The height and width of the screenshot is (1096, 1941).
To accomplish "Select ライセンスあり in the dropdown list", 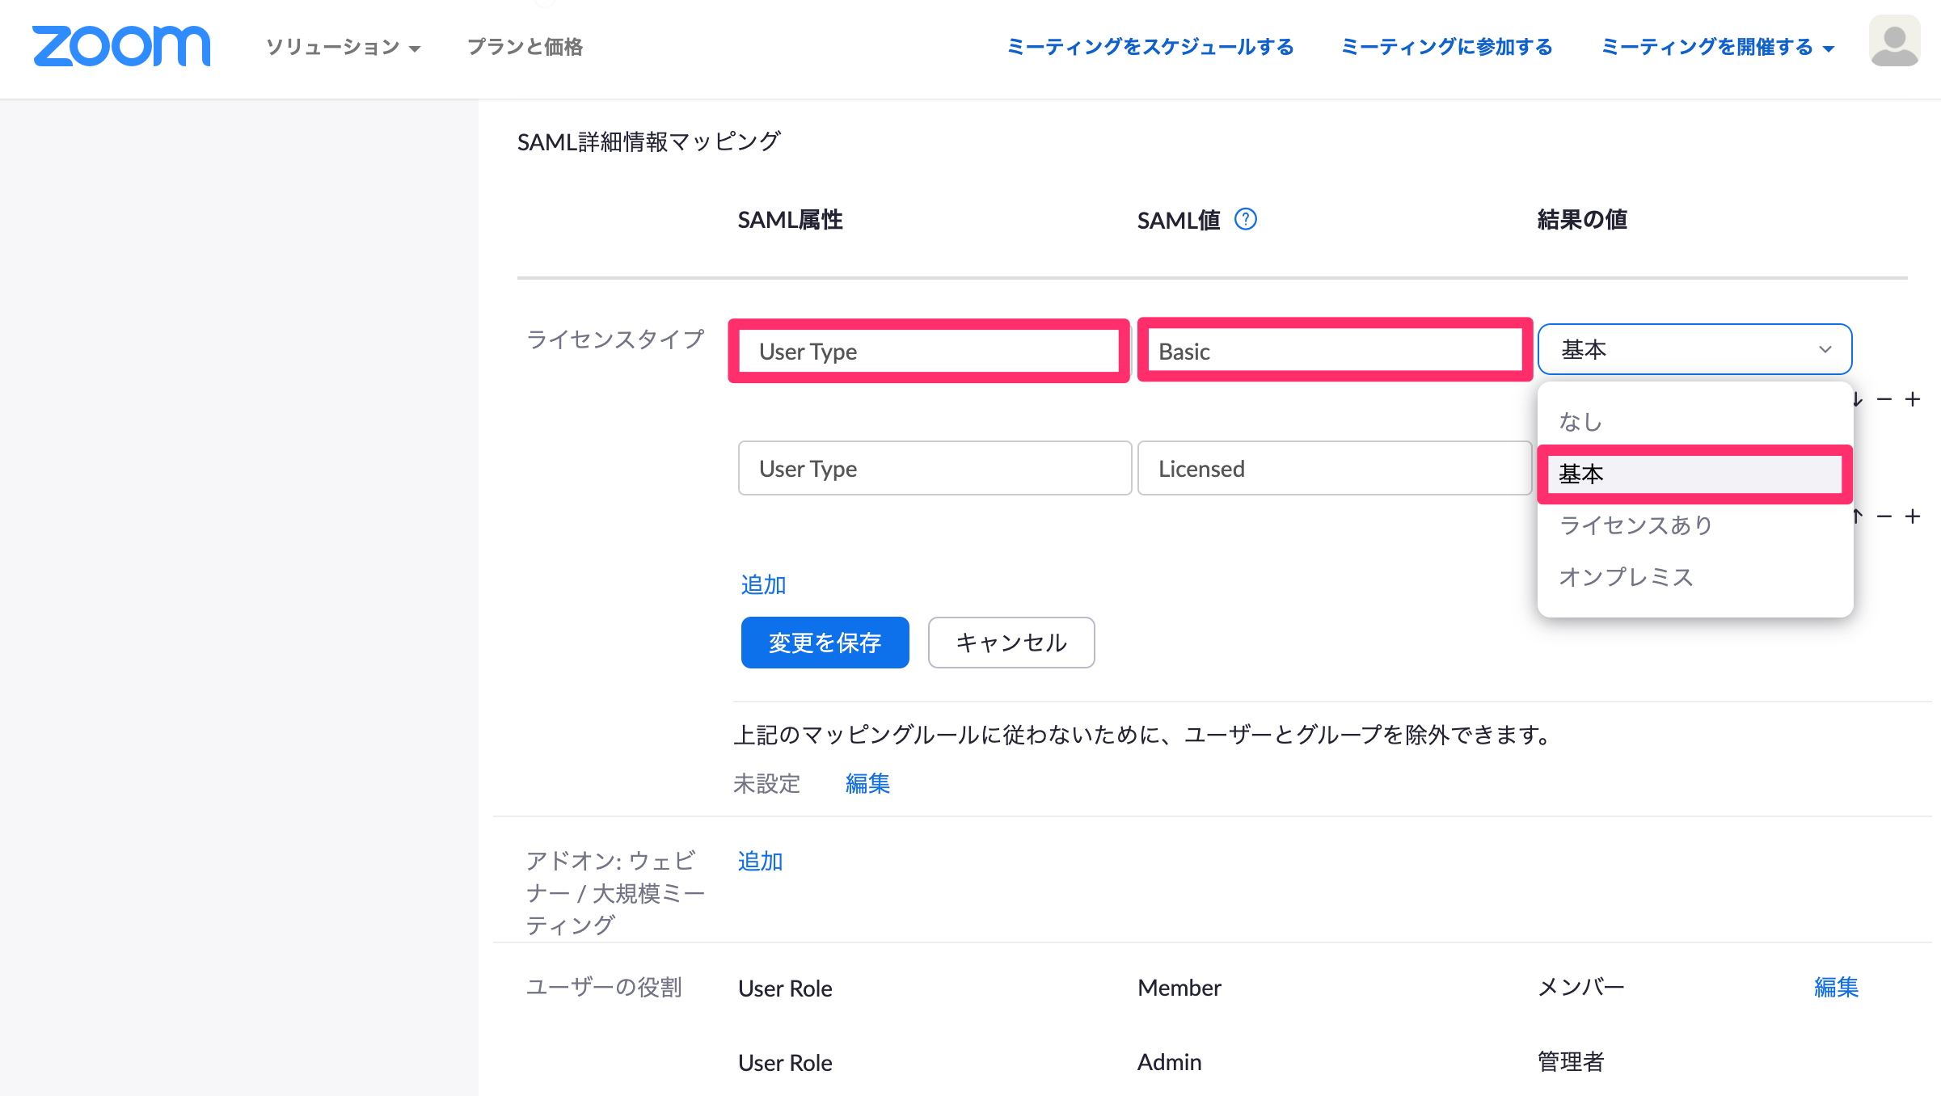I will point(1694,525).
